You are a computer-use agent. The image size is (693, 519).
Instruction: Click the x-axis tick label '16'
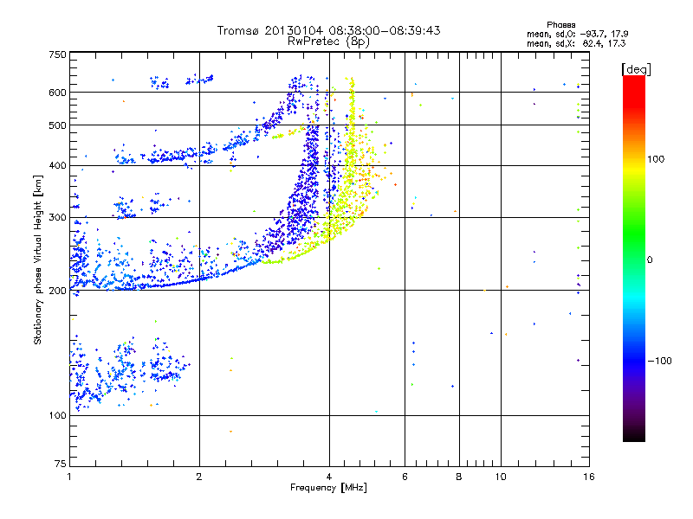(589, 477)
